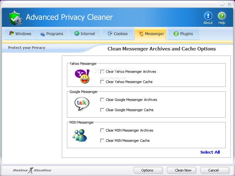This screenshot has height=176, width=235.
Task: Click the Messenger tab icon
Action: tap(141, 34)
